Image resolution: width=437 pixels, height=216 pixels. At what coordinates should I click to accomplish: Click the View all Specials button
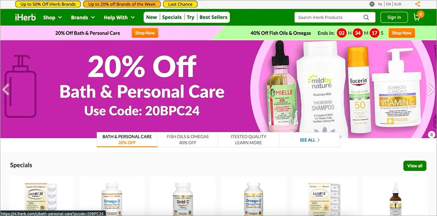pyautogui.click(x=415, y=166)
